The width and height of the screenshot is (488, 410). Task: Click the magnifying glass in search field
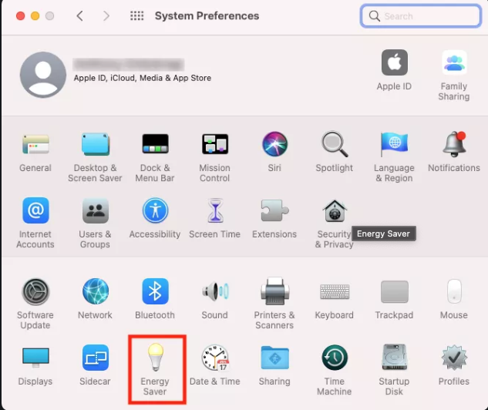[375, 16]
